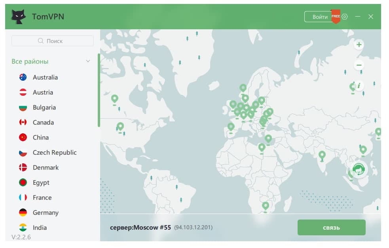Viewport: 389px width, 248px height.
Task: Collapse the Все районы region list
Action: coord(88,61)
